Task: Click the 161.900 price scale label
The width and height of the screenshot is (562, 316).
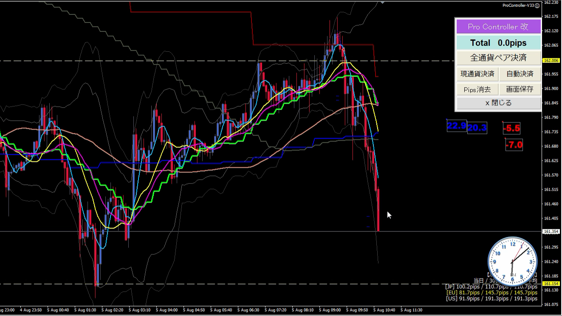Action: coord(551,89)
